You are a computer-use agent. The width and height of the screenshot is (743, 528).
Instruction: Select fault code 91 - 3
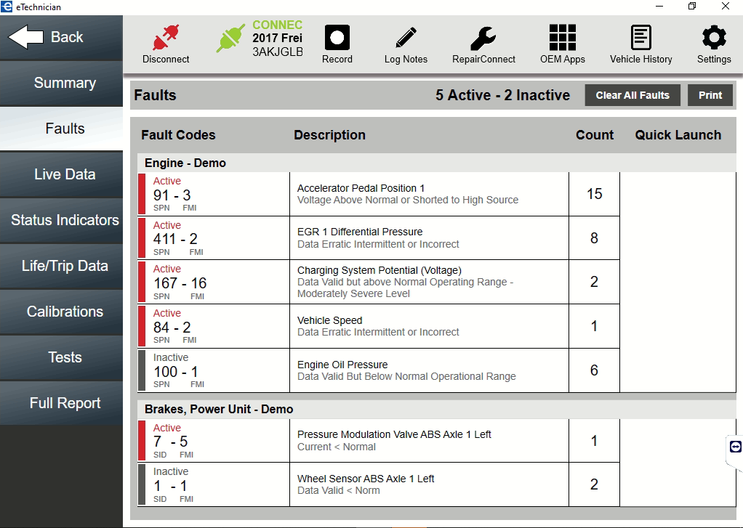172,195
